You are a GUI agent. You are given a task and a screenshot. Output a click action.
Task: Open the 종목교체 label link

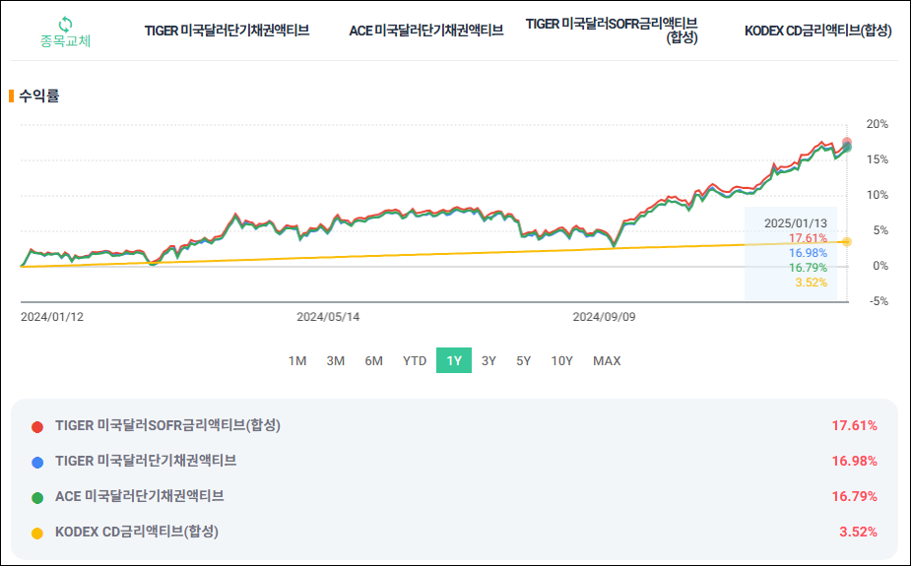pos(66,41)
